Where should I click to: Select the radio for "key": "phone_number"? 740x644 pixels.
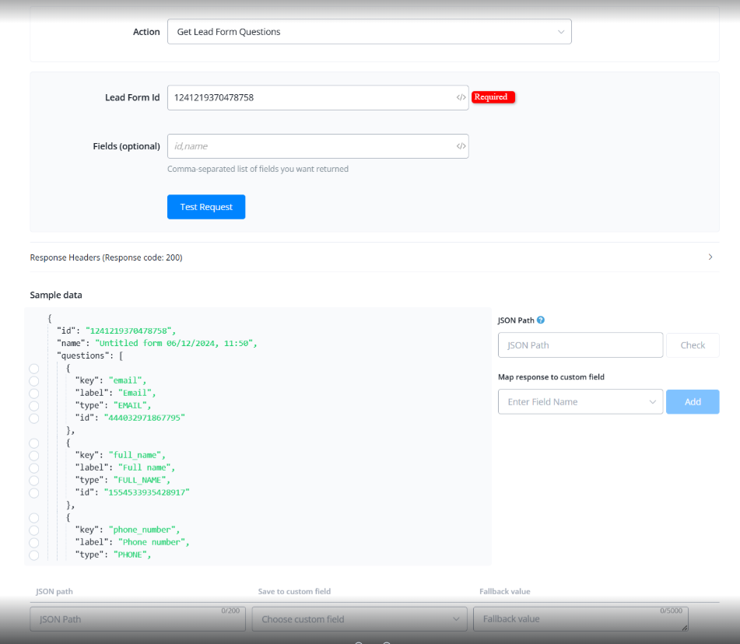[x=33, y=530]
